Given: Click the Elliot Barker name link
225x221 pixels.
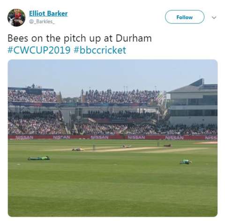Looking at the screenshot, I should (48, 14).
